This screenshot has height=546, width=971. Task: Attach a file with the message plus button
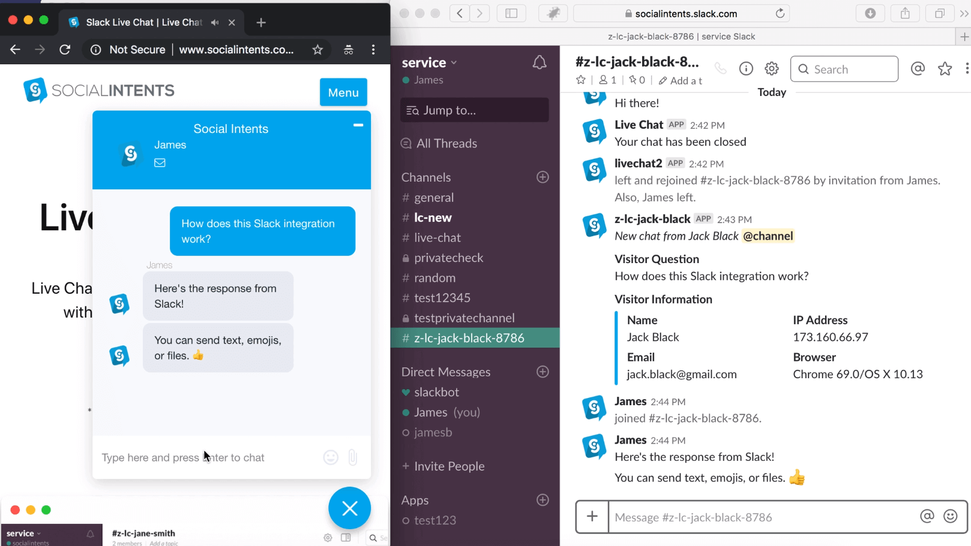point(592,517)
